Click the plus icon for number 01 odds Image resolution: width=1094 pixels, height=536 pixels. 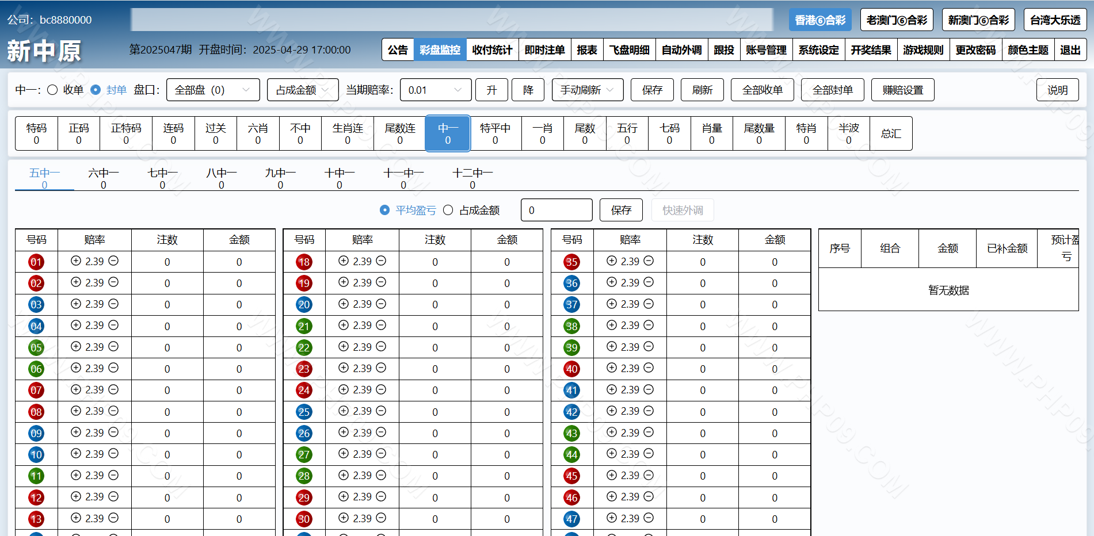(75, 261)
